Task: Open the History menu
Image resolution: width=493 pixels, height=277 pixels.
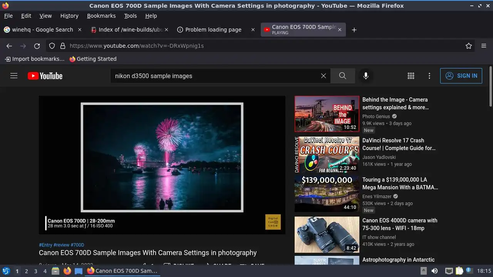Action: coord(69,16)
